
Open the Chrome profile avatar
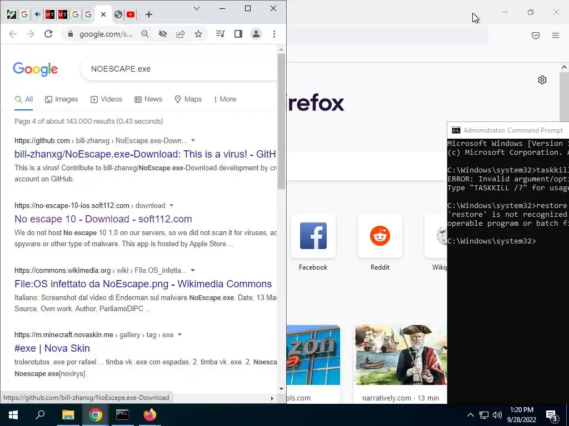[256, 34]
